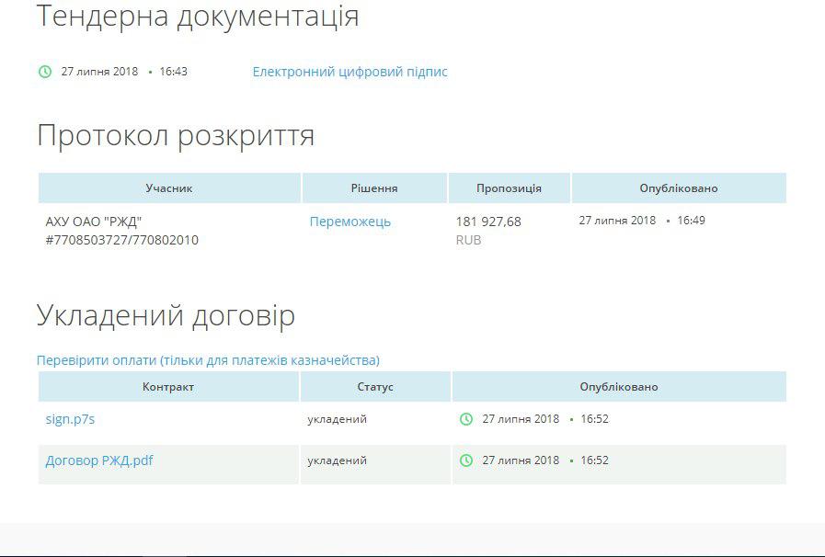Viewport: 825px width, 557px height.
Task: Click the Опубліковано header in the protocol table
Action: tap(679, 188)
